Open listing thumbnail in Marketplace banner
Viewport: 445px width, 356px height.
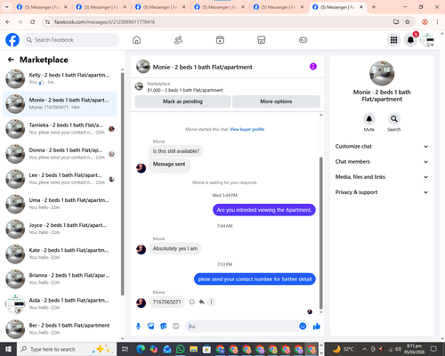139,86
